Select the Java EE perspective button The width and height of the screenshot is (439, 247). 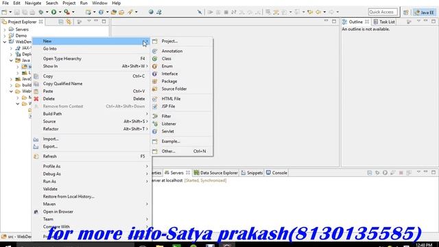pyautogui.click(x=424, y=12)
